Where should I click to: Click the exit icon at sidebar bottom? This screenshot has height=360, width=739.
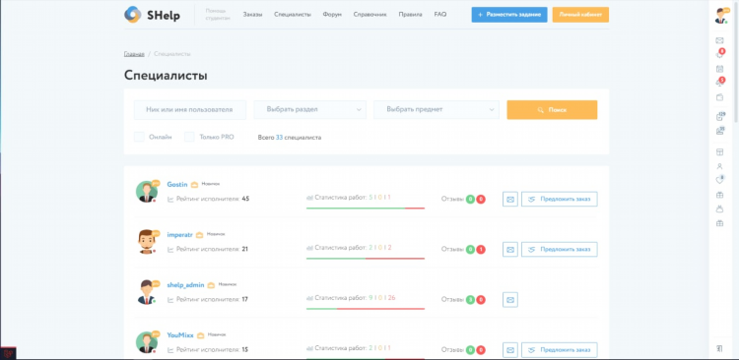point(719,348)
